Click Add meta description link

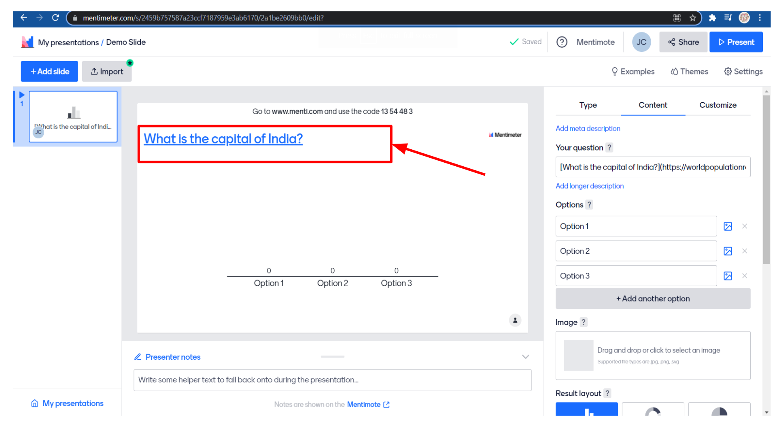point(588,129)
